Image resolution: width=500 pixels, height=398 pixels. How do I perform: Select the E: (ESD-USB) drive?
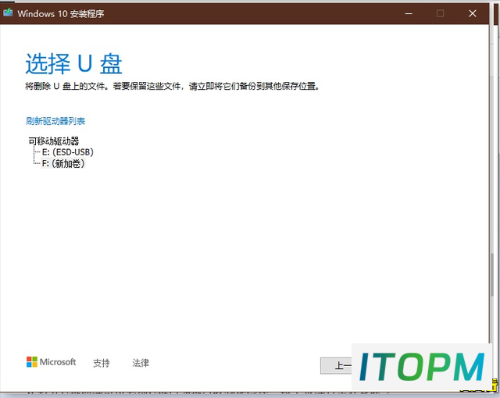[68, 152]
